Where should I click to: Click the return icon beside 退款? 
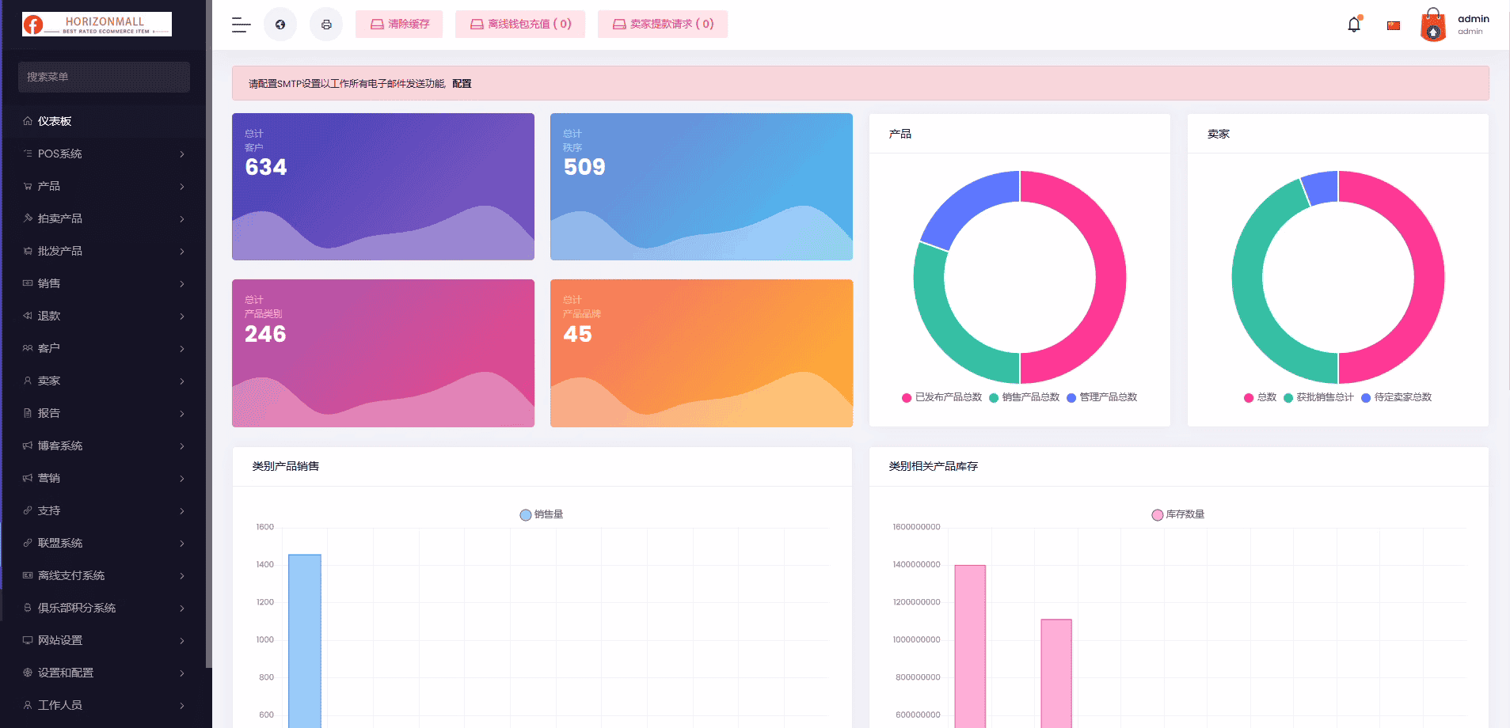coord(28,316)
